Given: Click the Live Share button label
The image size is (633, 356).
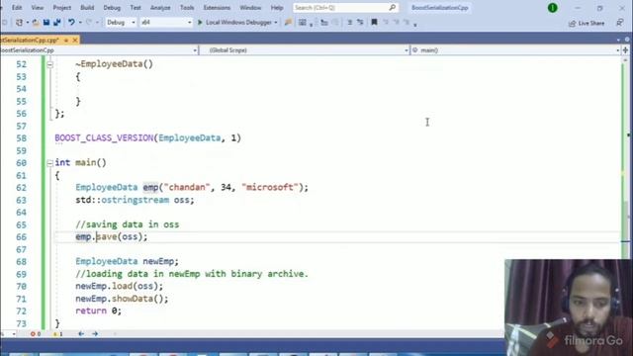Looking at the screenshot, I should [x=591, y=24].
